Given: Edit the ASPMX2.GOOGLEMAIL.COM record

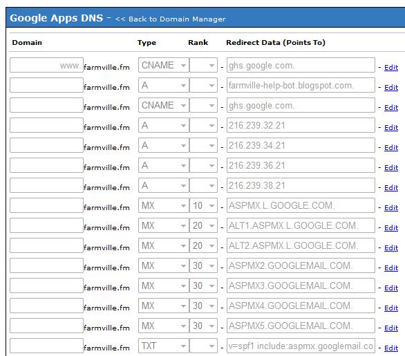Looking at the screenshot, I should 391,268.
